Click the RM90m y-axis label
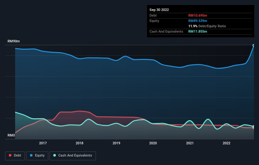 click(x=14, y=41)
